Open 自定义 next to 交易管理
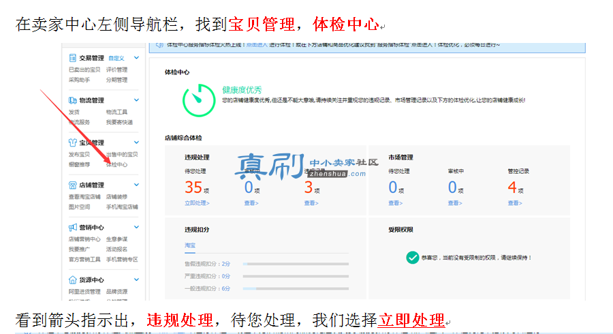This screenshot has height=334, width=613. [x=116, y=58]
